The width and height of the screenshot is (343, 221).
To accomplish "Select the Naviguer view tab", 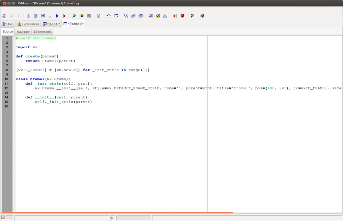I will 23,32.
